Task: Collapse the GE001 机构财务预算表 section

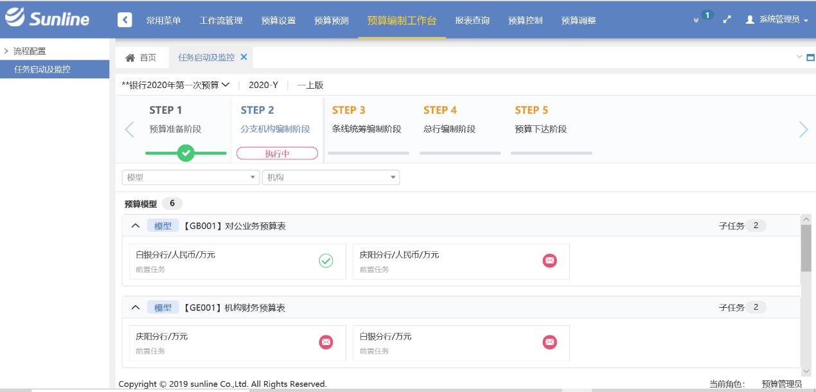Action: [135, 308]
